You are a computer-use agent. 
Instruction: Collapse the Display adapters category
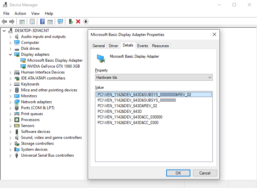(10, 54)
